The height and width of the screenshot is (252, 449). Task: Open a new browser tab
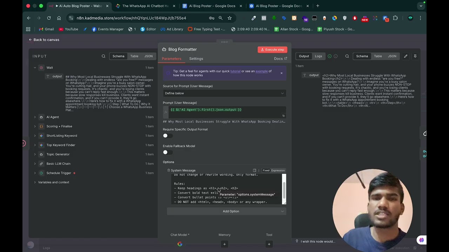pos(318,6)
